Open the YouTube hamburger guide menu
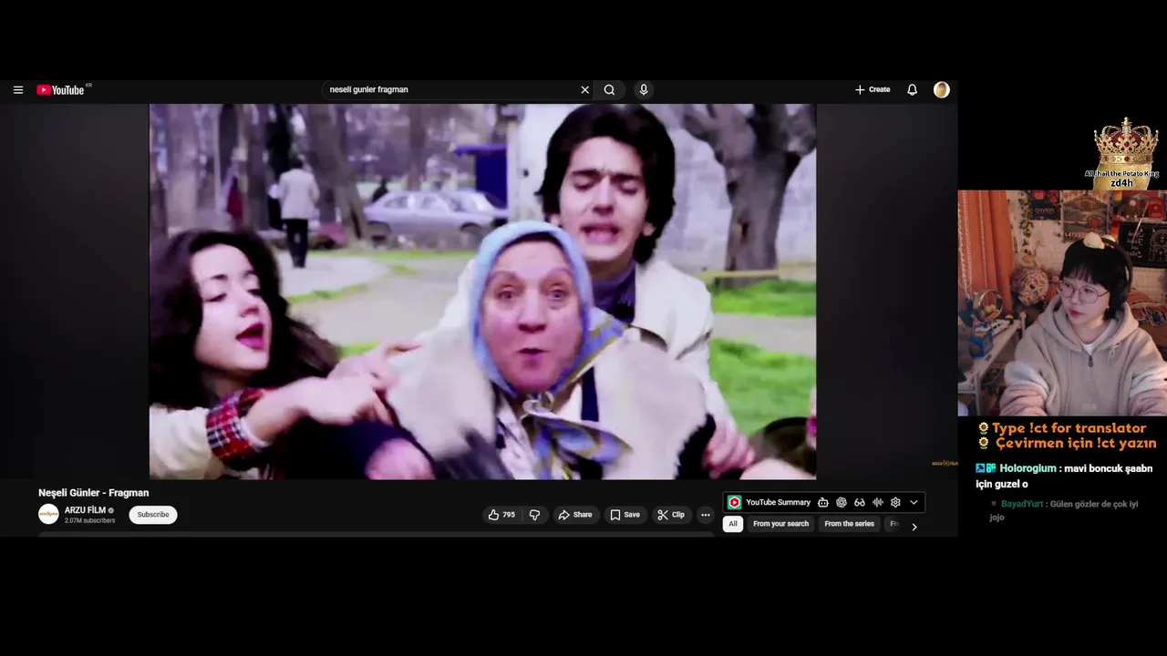 pos(18,90)
